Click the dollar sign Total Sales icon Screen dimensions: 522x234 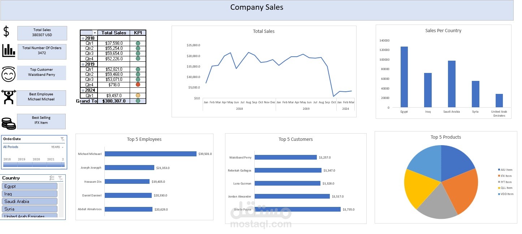pos(6,32)
